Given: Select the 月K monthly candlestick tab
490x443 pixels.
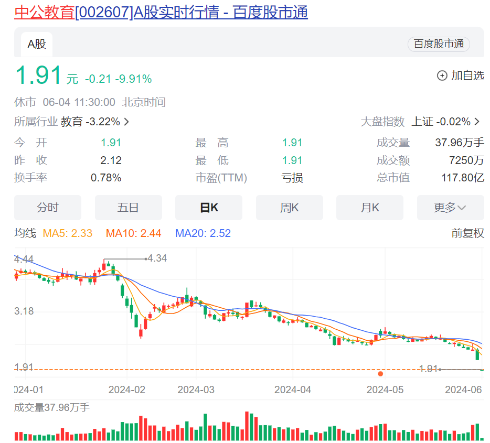Looking at the screenshot, I should [370, 208].
